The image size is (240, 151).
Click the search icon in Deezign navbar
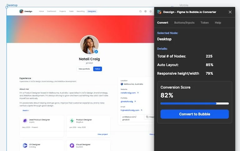click(140, 11)
